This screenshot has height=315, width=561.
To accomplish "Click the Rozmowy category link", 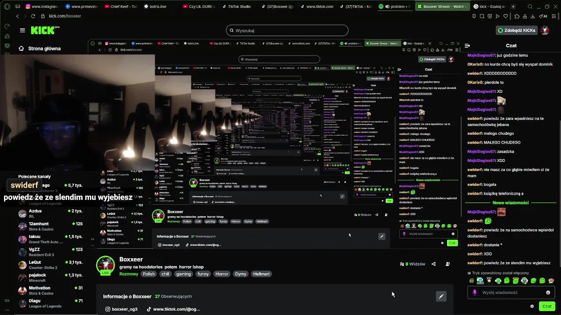I will tap(129, 274).
